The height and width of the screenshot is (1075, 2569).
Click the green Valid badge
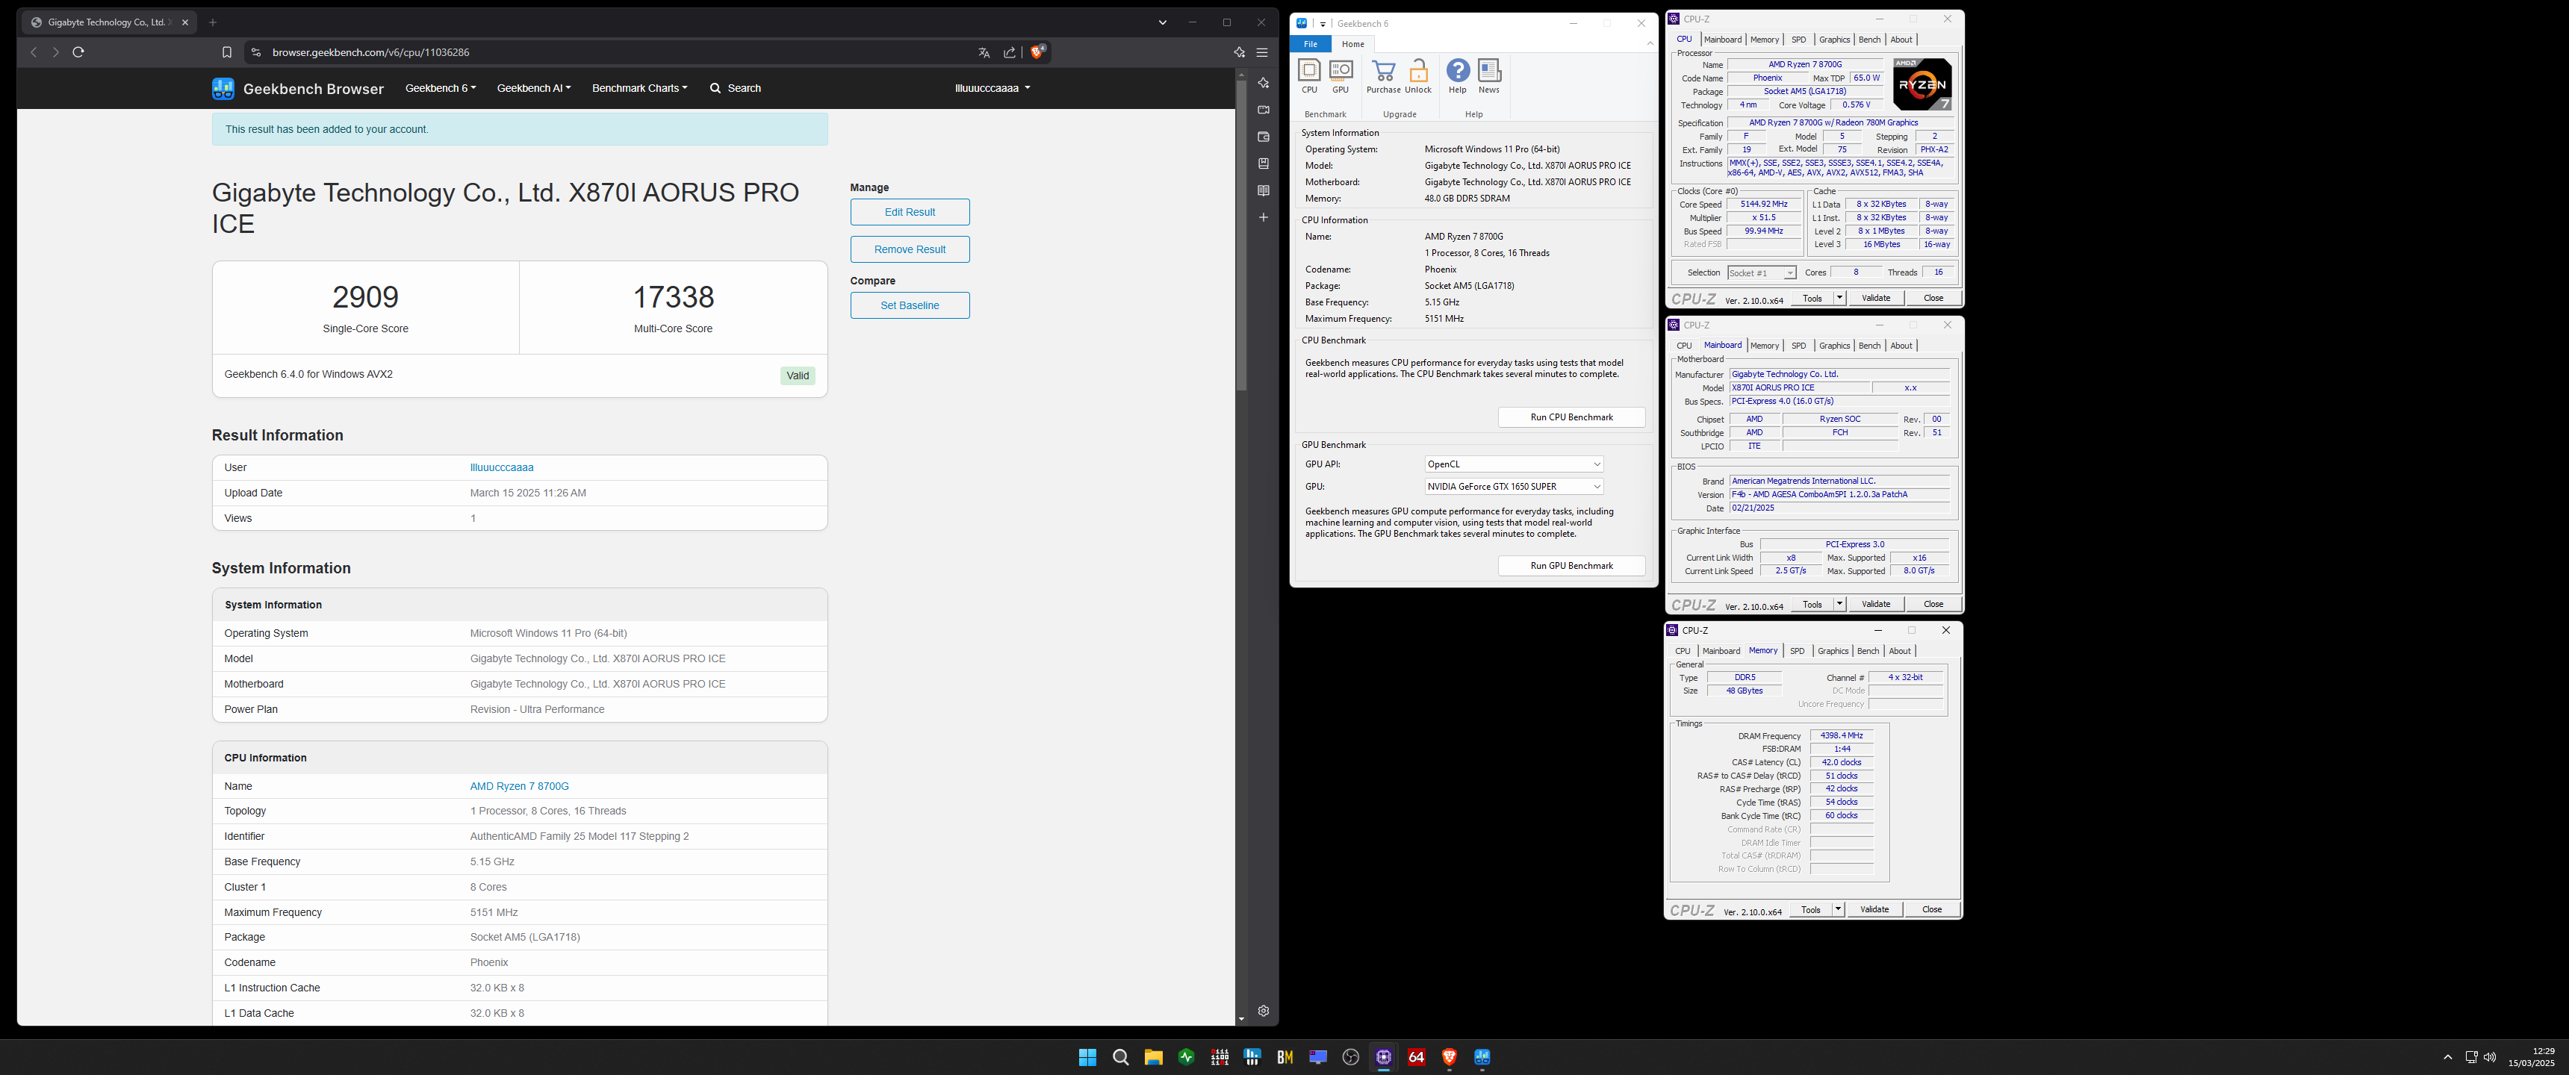click(x=797, y=376)
